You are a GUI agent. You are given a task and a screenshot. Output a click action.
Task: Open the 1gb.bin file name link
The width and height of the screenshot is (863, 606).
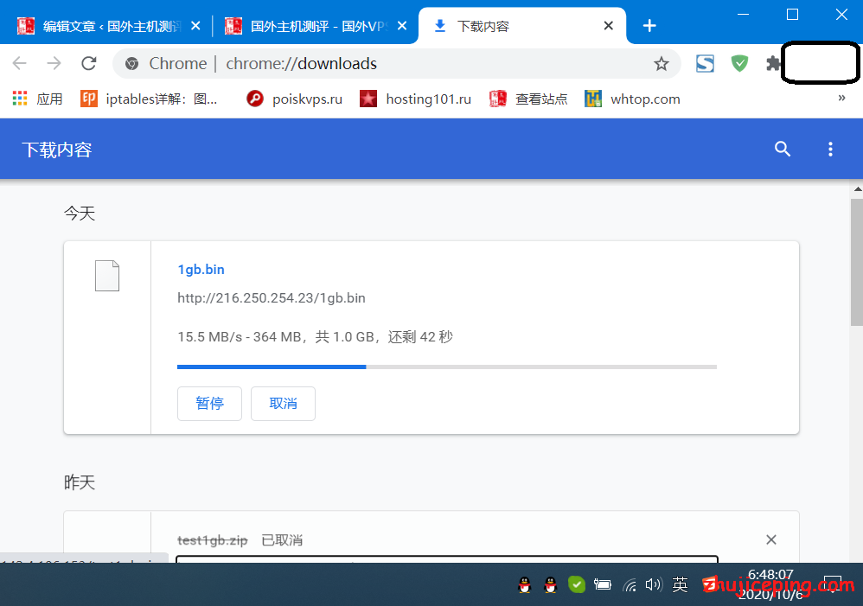click(x=201, y=269)
